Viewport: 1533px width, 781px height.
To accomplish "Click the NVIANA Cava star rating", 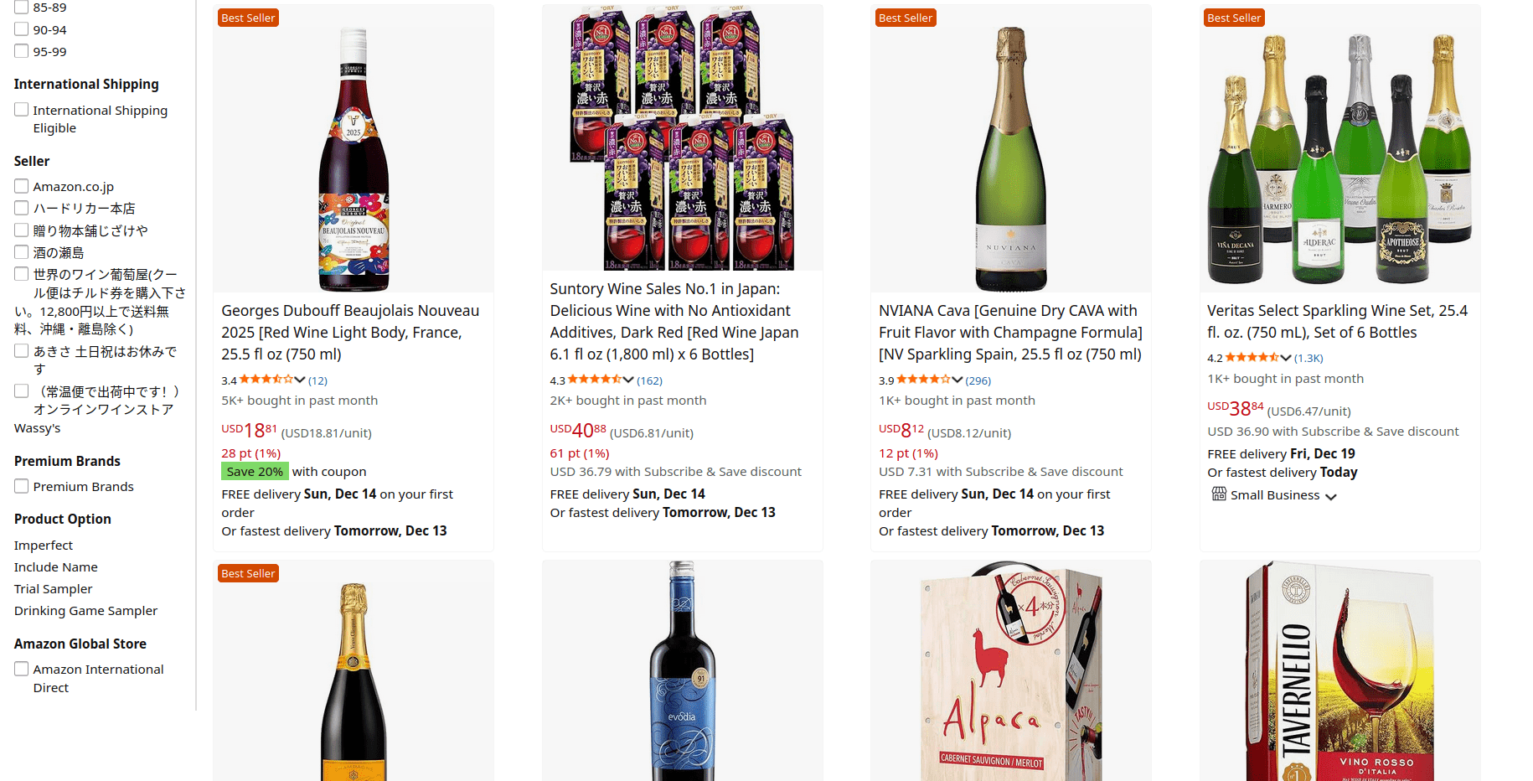I will tap(923, 380).
